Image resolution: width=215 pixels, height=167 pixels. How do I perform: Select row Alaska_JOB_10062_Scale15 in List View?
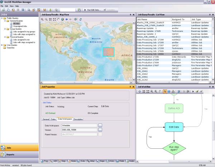tap(174, 23)
